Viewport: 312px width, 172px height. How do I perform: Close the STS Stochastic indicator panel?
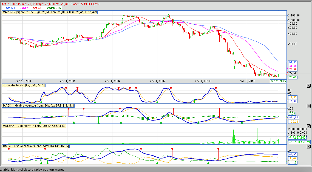(x=308, y=86)
